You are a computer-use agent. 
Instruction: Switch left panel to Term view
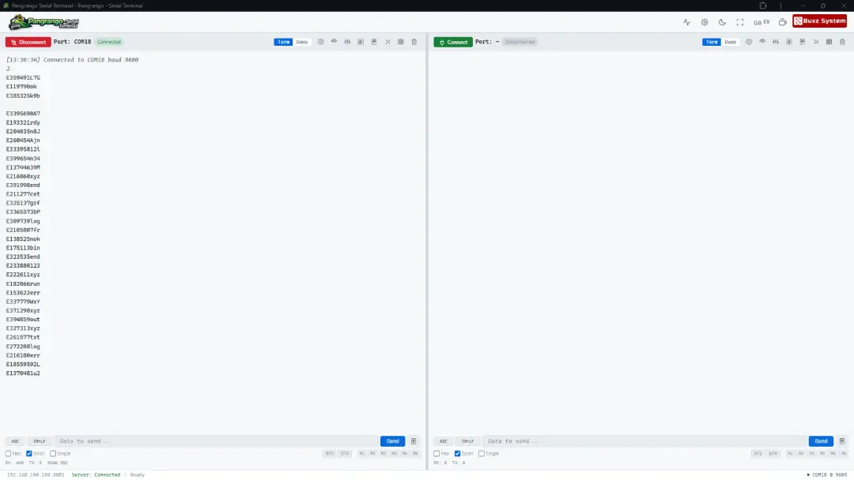tap(283, 42)
